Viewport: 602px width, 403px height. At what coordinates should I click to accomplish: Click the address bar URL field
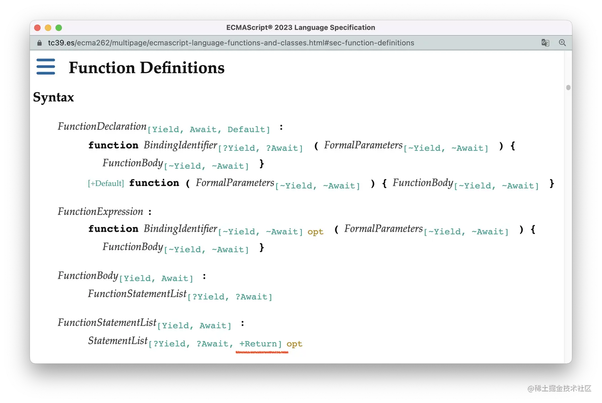pyautogui.click(x=231, y=43)
